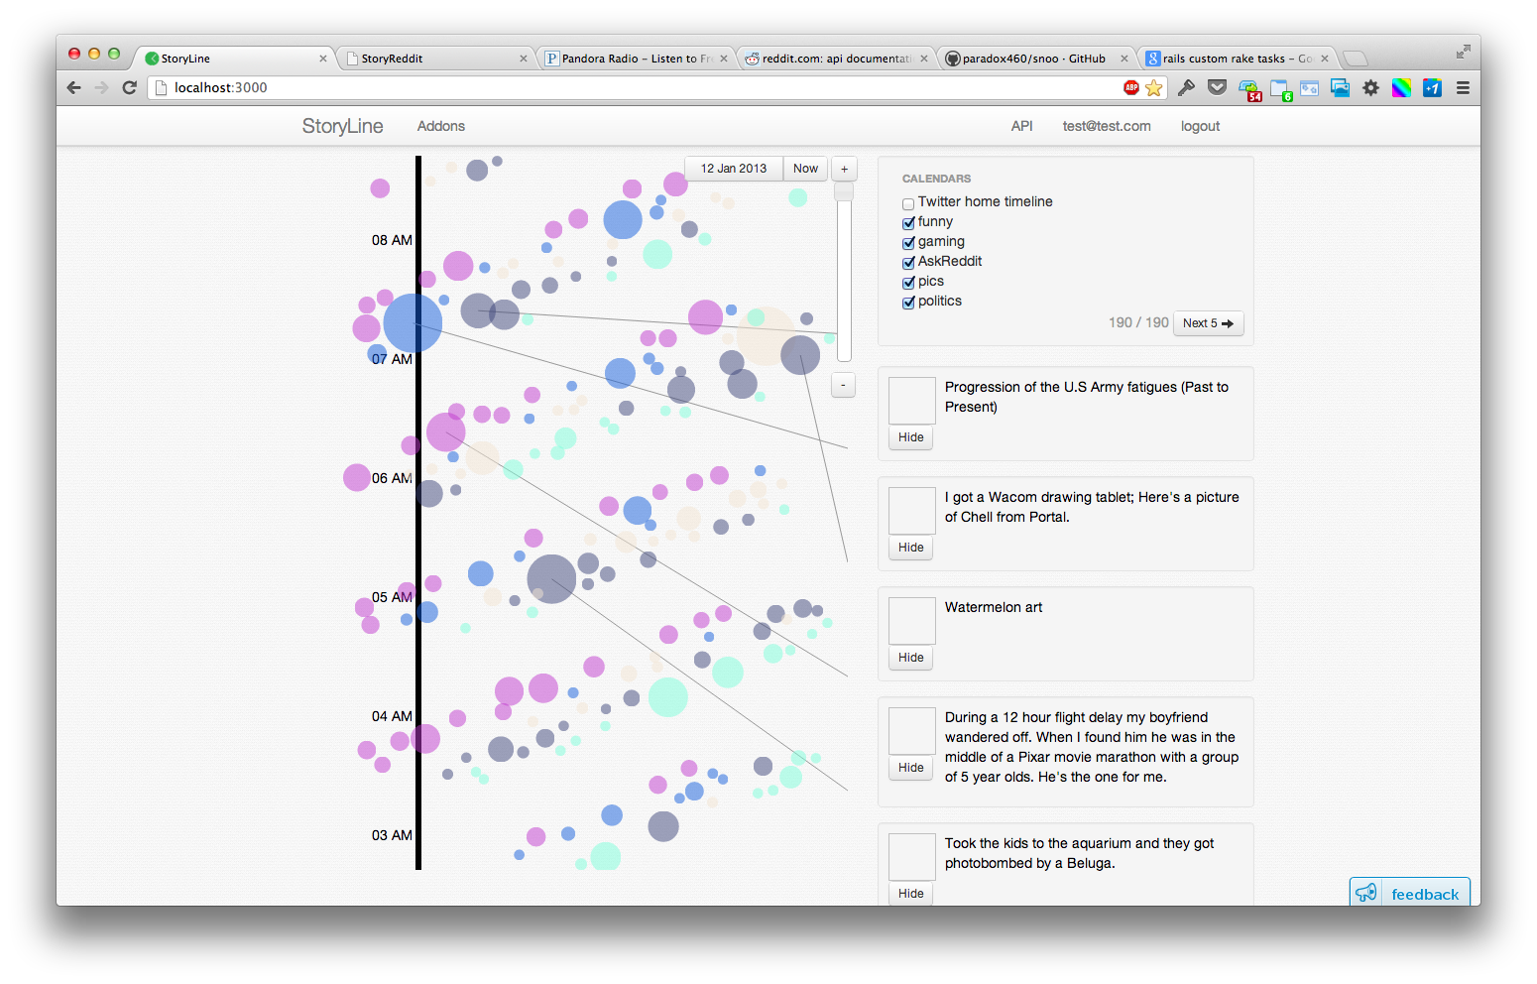Zoom in with the plus button

coord(844,169)
